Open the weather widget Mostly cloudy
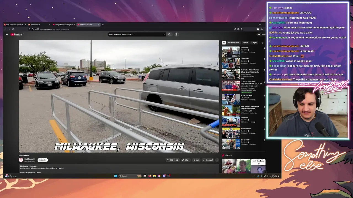This screenshot has height=198, width=353. click(11, 176)
